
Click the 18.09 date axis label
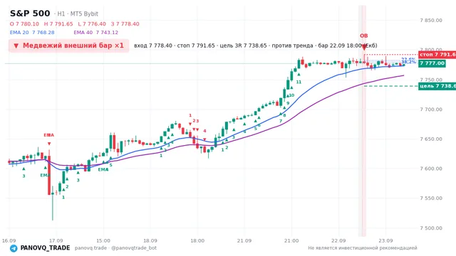pos(150,240)
